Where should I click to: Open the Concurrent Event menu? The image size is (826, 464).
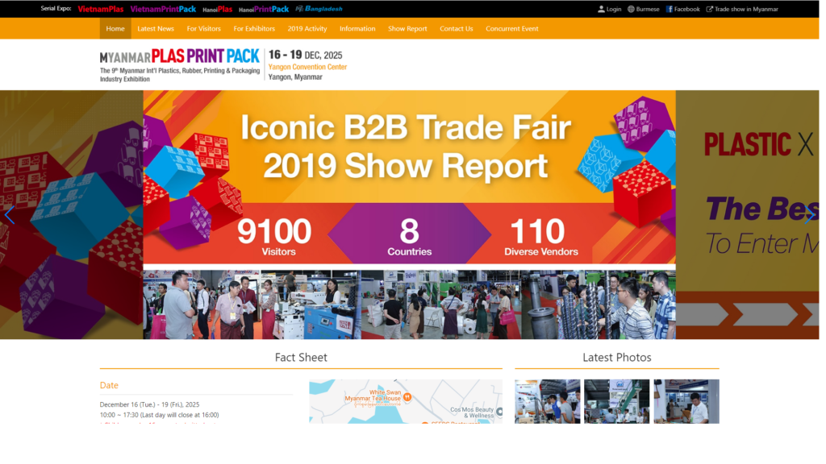[x=511, y=28]
